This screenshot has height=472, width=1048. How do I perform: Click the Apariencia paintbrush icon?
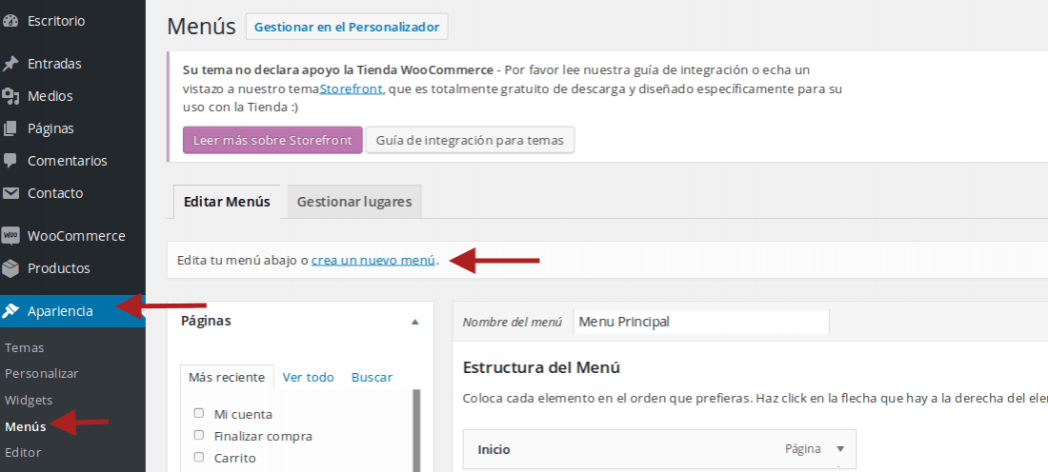point(10,311)
